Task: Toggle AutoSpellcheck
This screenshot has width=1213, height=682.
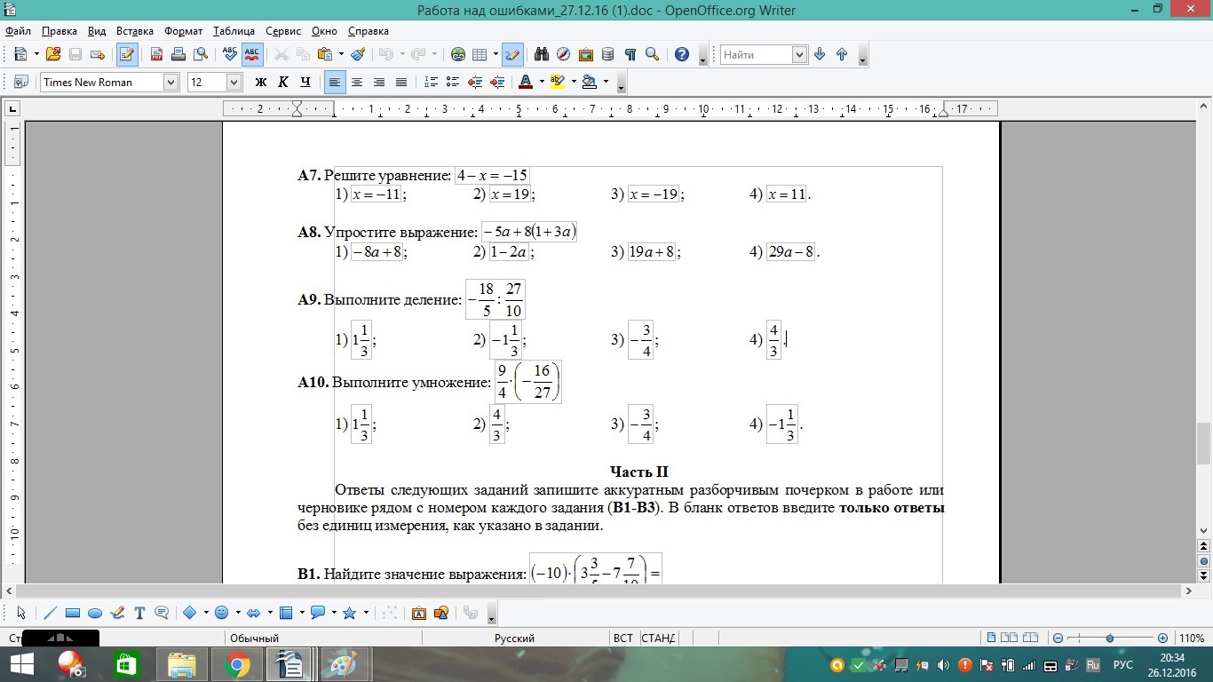Action: [252, 54]
